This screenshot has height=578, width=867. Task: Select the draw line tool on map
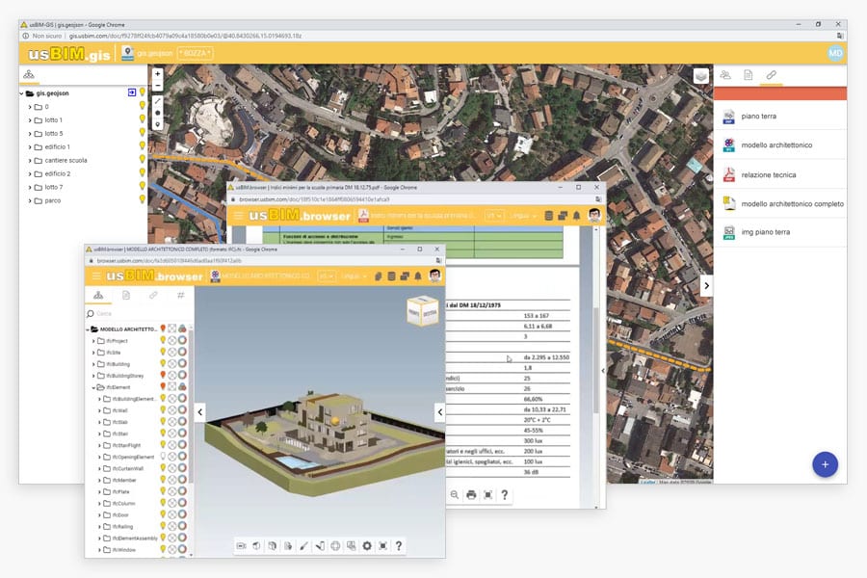(x=158, y=101)
